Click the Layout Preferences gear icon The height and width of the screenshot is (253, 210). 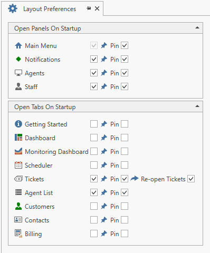click(x=13, y=8)
